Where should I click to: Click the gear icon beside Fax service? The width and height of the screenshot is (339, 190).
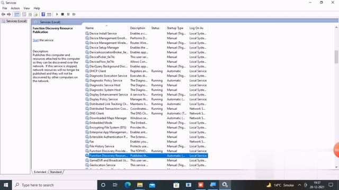click(x=87, y=141)
